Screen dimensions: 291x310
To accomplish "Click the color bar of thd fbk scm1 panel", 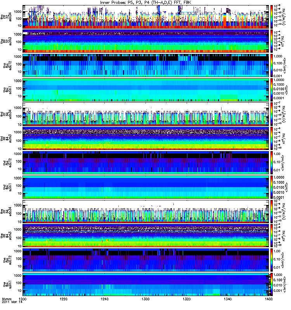I will 272,187.
